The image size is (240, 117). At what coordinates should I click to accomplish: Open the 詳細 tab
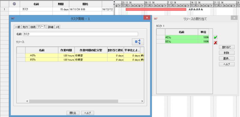click(50, 27)
